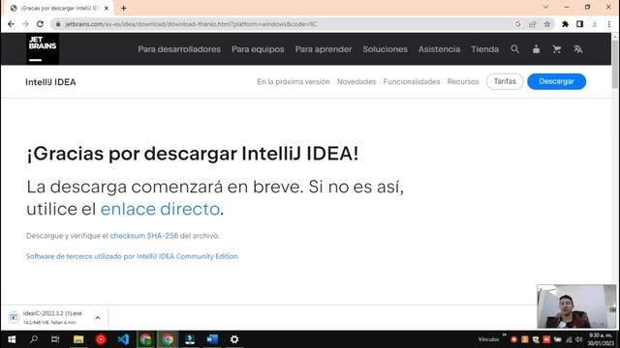View site information via the padlock icon
Image resolution: width=620 pixels, height=348 pixels.
pyautogui.click(x=58, y=24)
